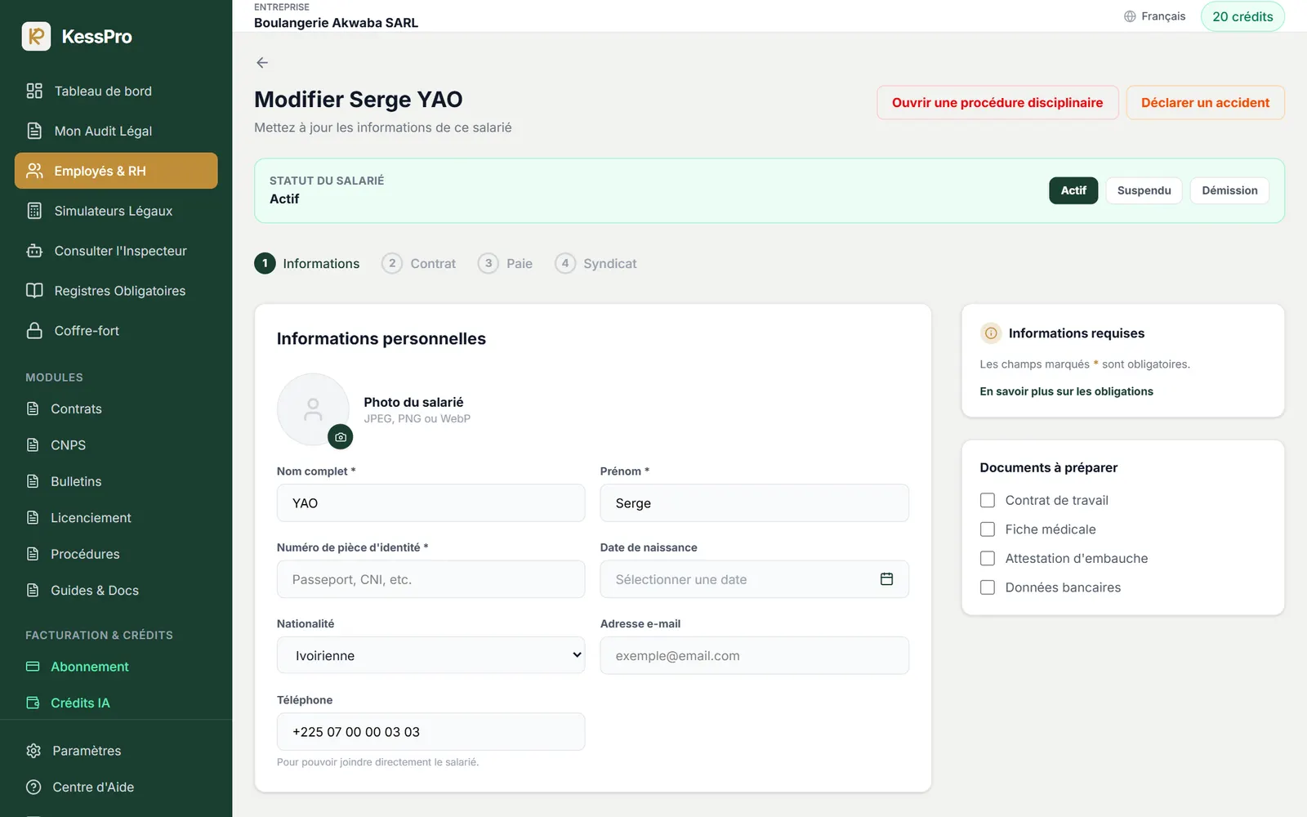Click the globe language icon
Viewport: 1307px width, 817px height.
coord(1130,16)
